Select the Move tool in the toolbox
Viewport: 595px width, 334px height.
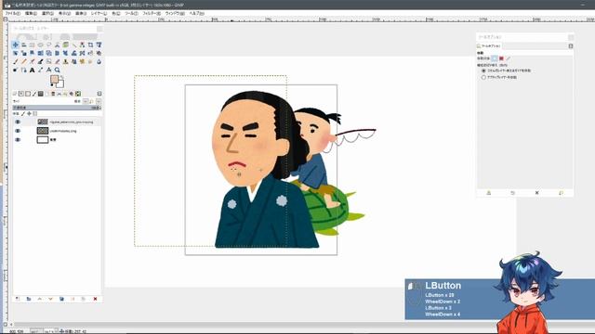click(x=16, y=45)
